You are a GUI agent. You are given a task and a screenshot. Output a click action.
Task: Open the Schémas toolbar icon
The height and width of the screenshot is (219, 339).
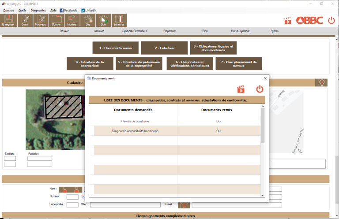click(119, 20)
